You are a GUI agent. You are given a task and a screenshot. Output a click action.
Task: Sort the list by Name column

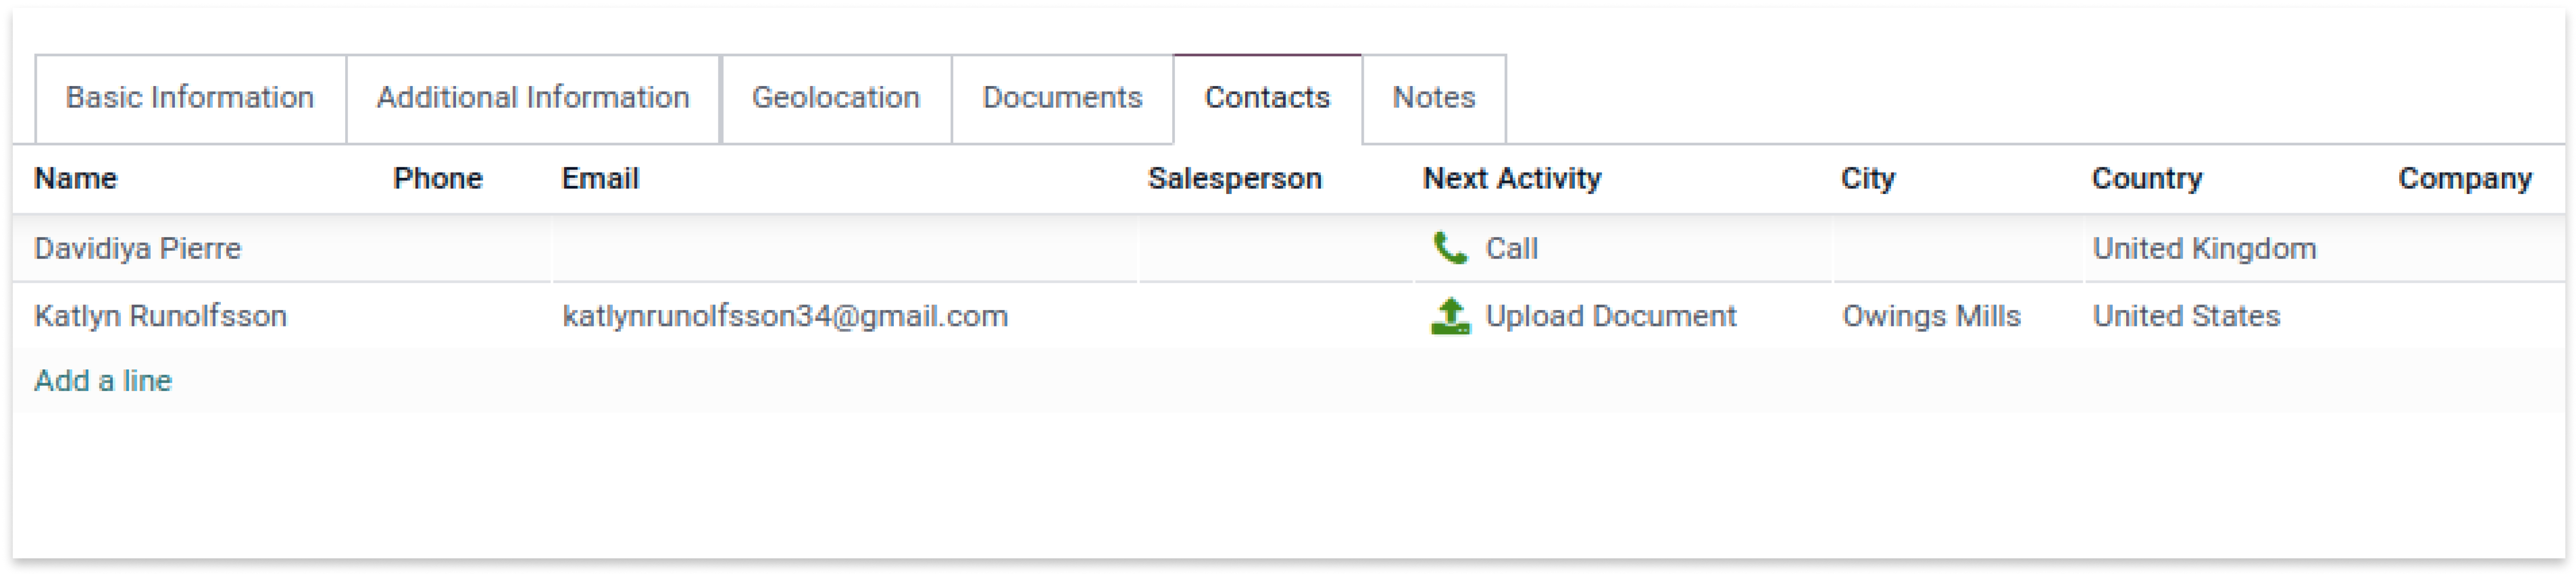tap(76, 179)
